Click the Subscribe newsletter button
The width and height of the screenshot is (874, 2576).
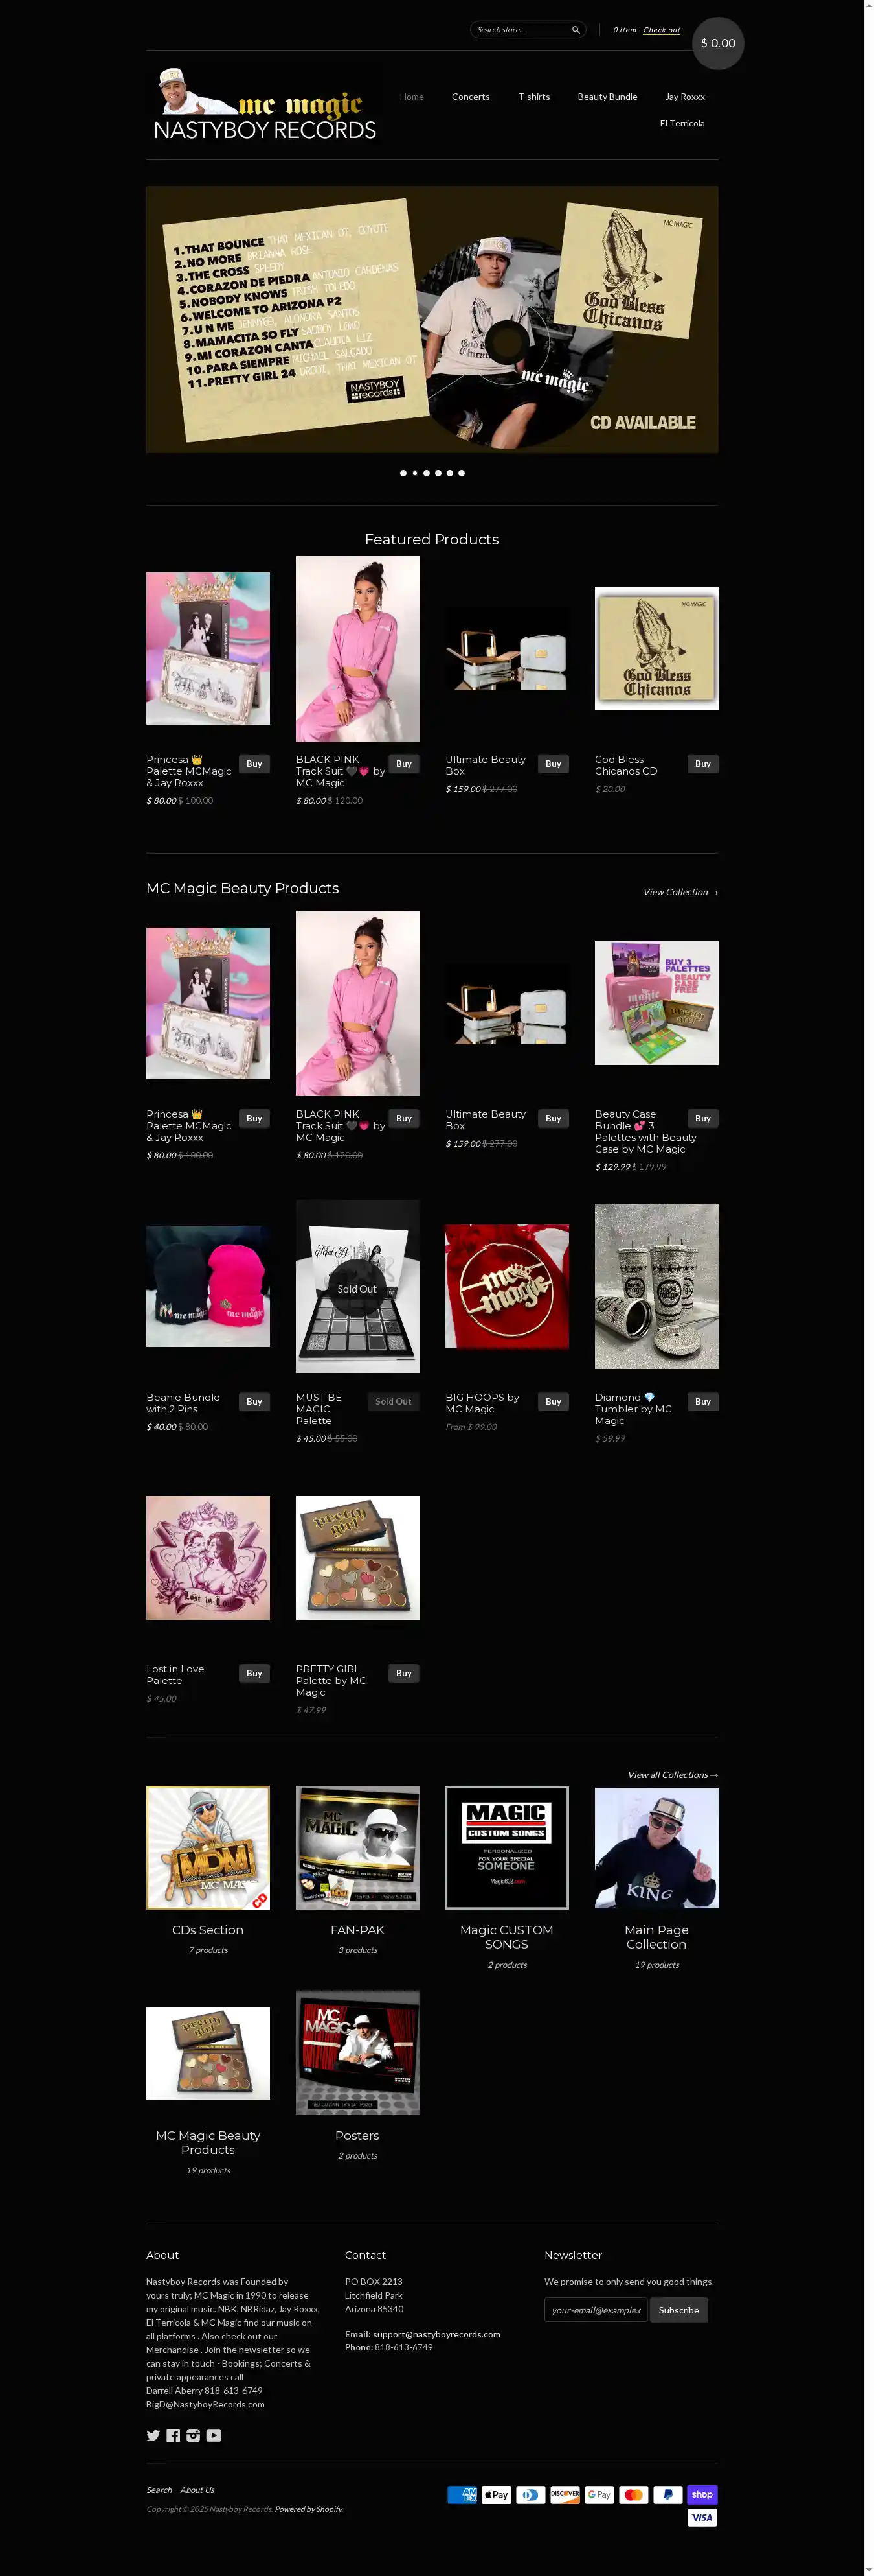tap(679, 2310)
